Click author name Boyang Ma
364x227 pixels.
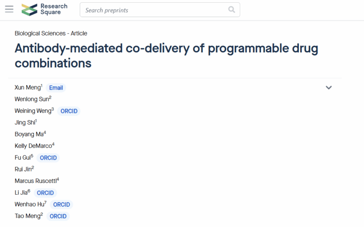[29, 134]
